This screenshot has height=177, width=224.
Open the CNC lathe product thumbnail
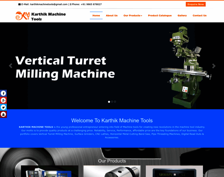click(50, 171)
